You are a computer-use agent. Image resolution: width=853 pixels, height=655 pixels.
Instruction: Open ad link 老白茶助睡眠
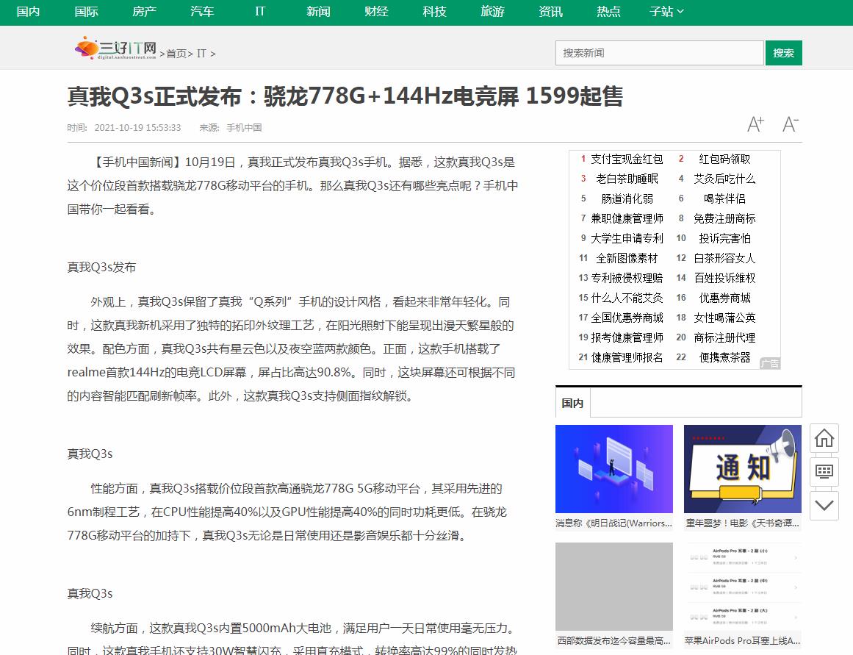click(x=627, y=179)
